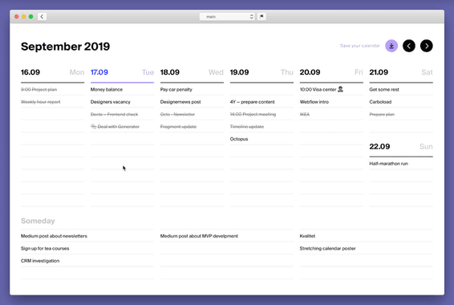The image size is (454, 305).
Task: Click the purple download calendar icon
Action: click(391, 46)
